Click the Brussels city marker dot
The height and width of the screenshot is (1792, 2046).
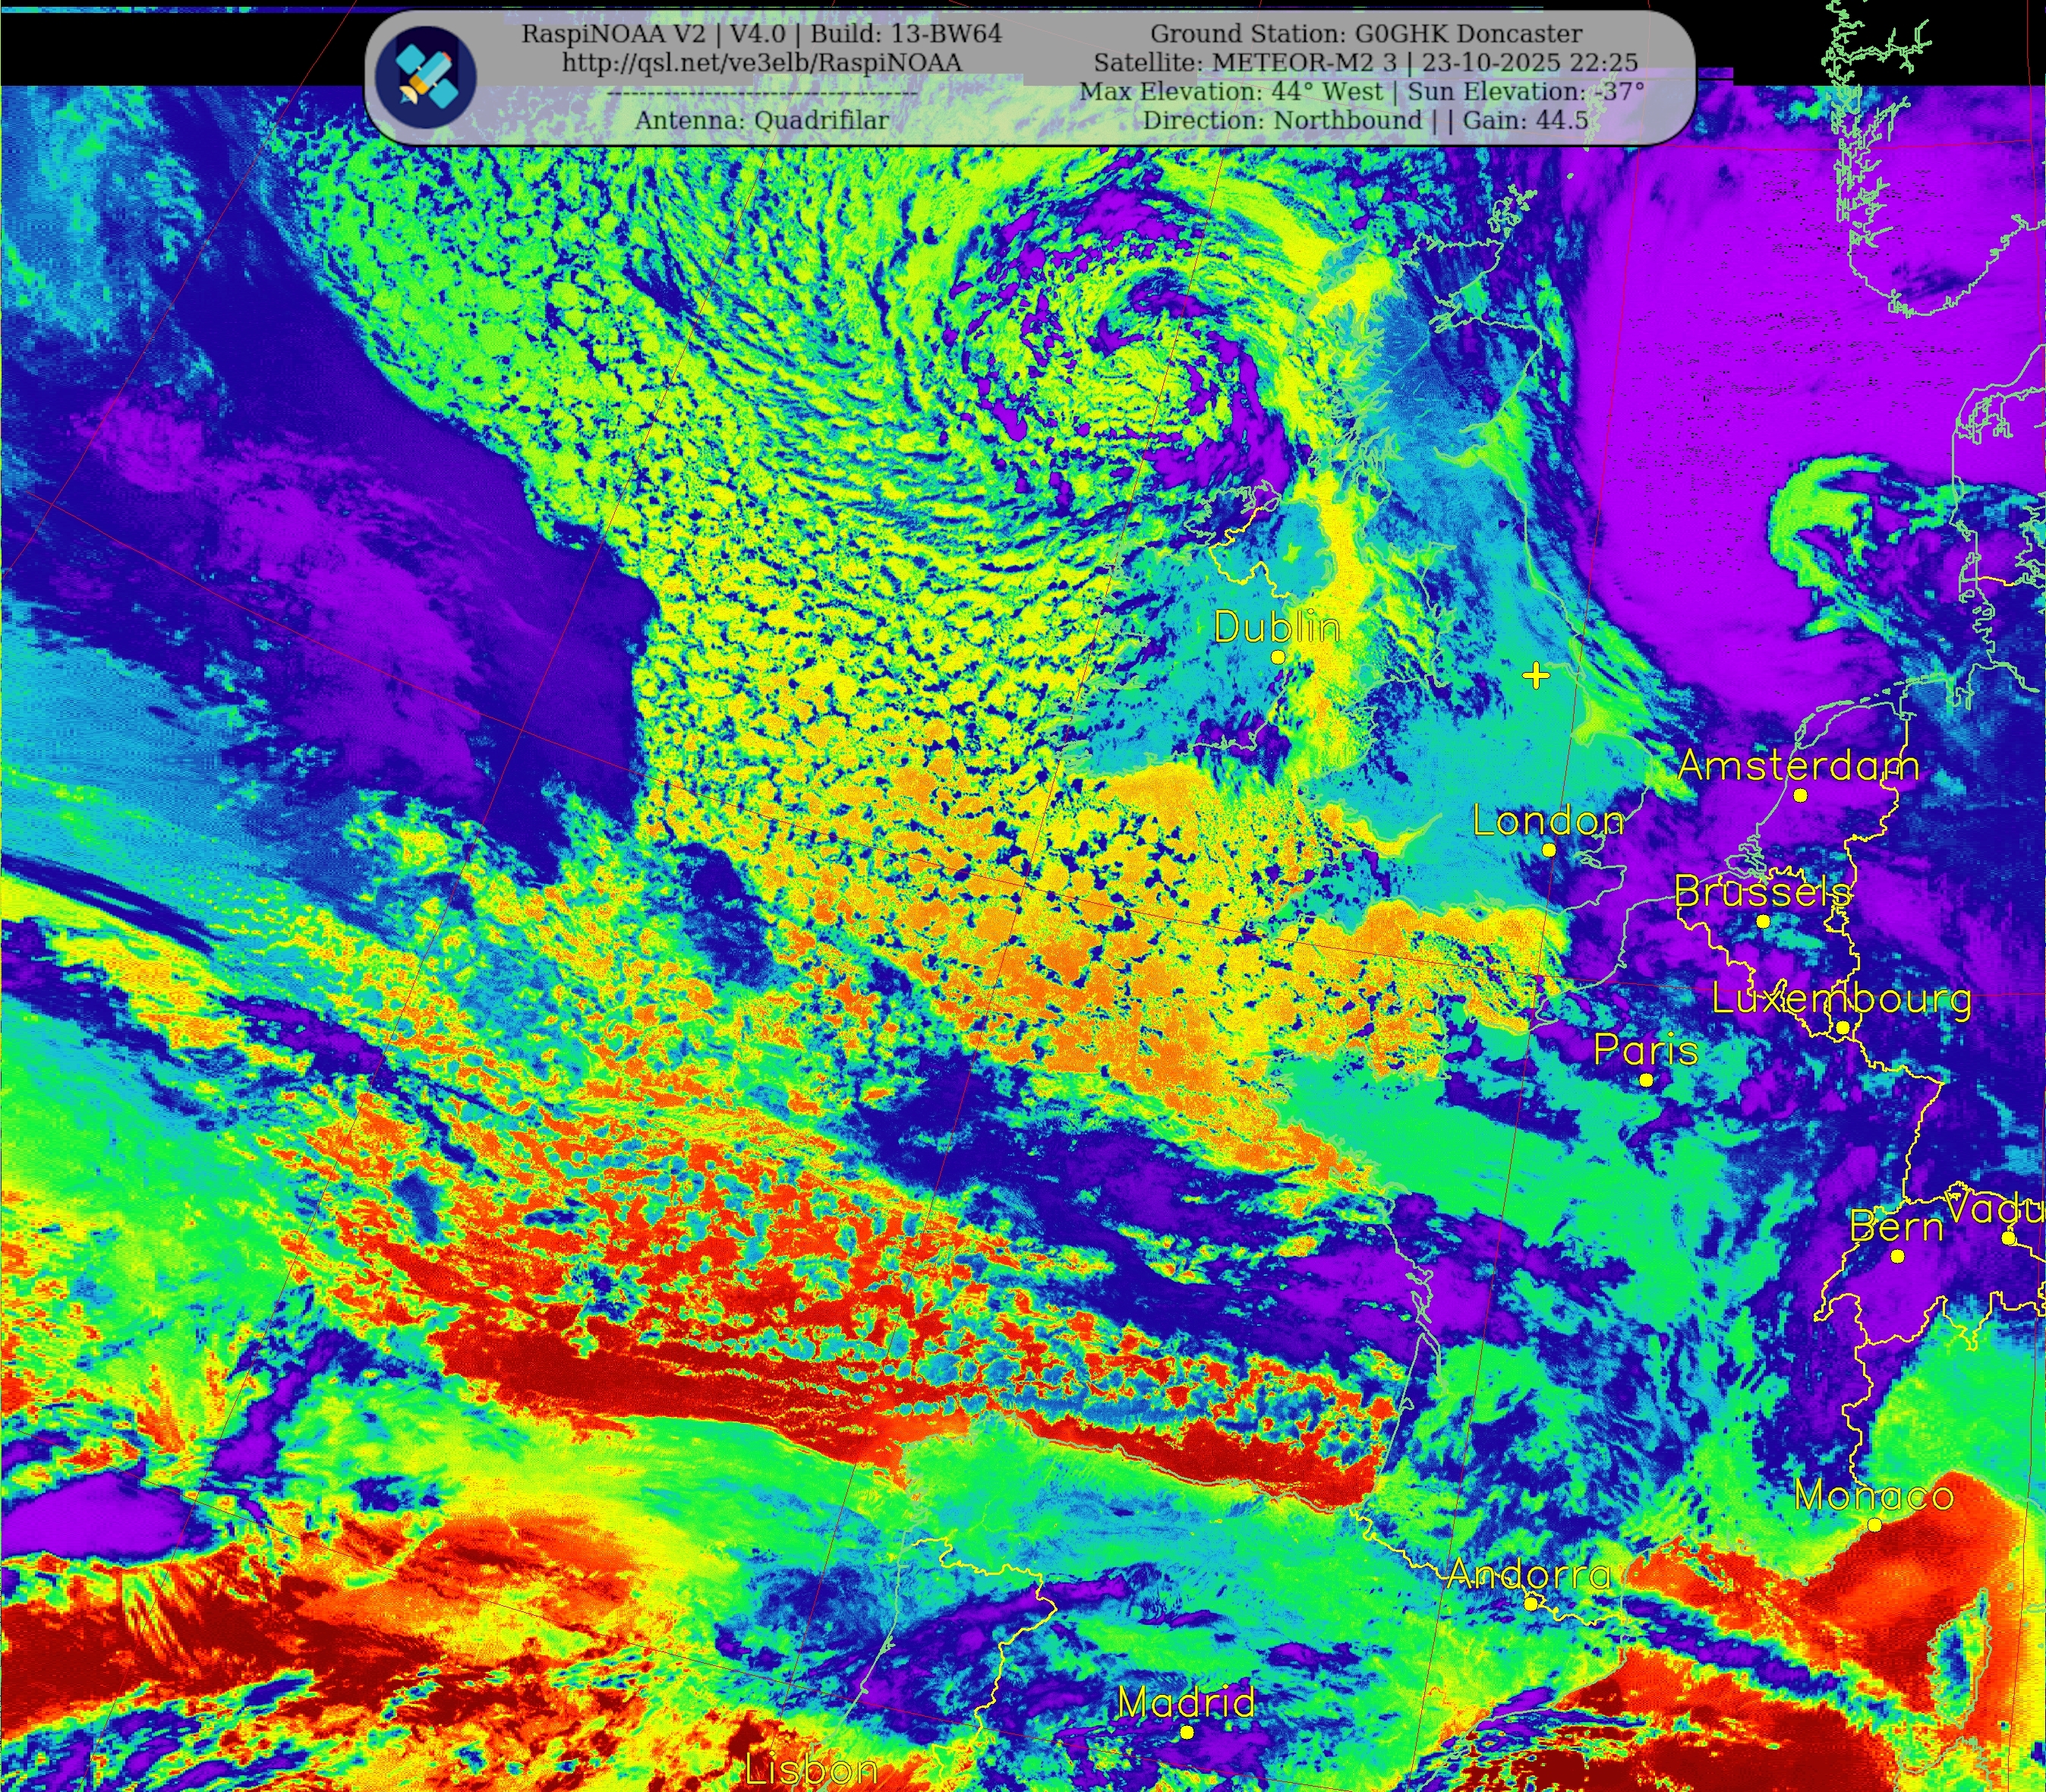1763,921
